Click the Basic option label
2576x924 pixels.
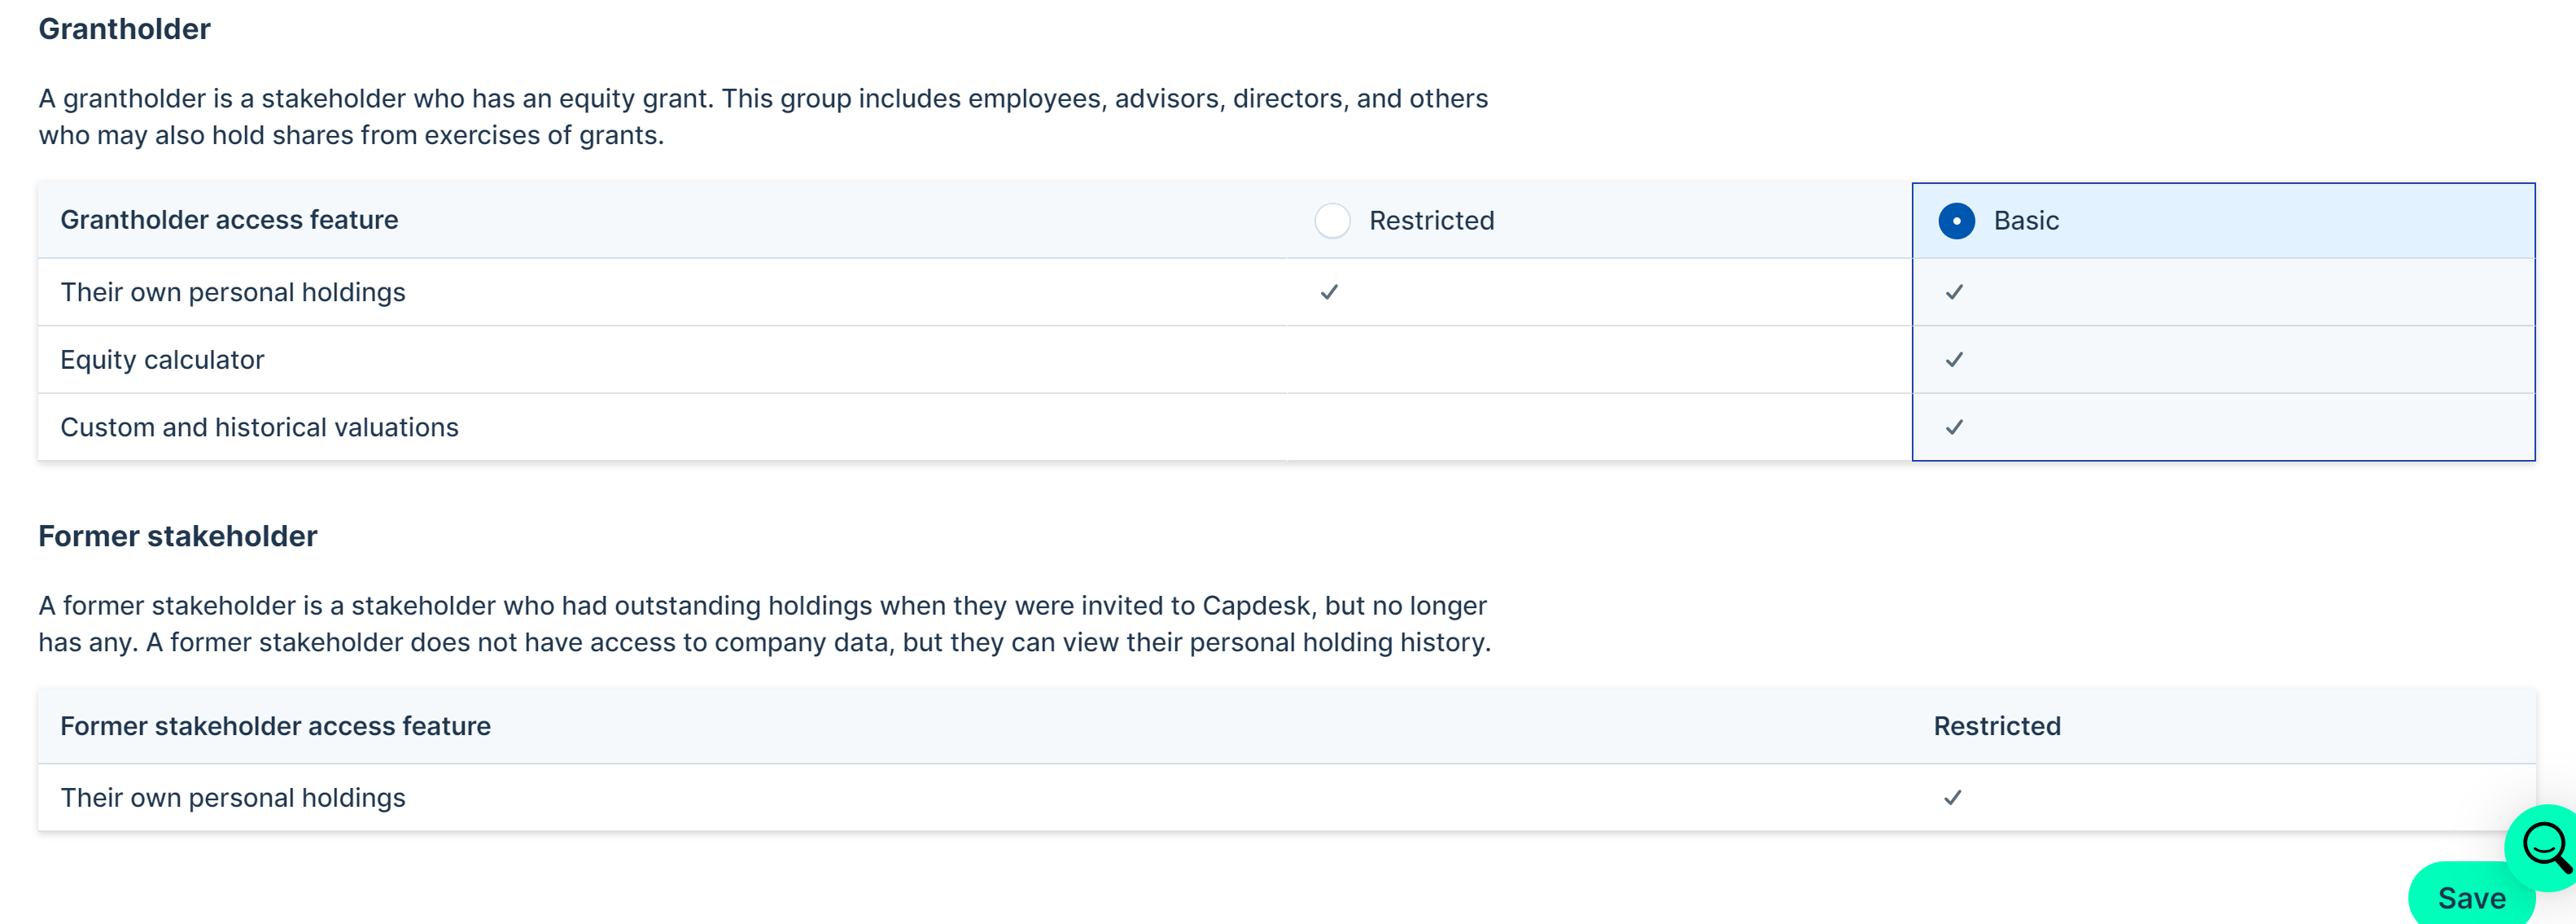pos(2026,221)
